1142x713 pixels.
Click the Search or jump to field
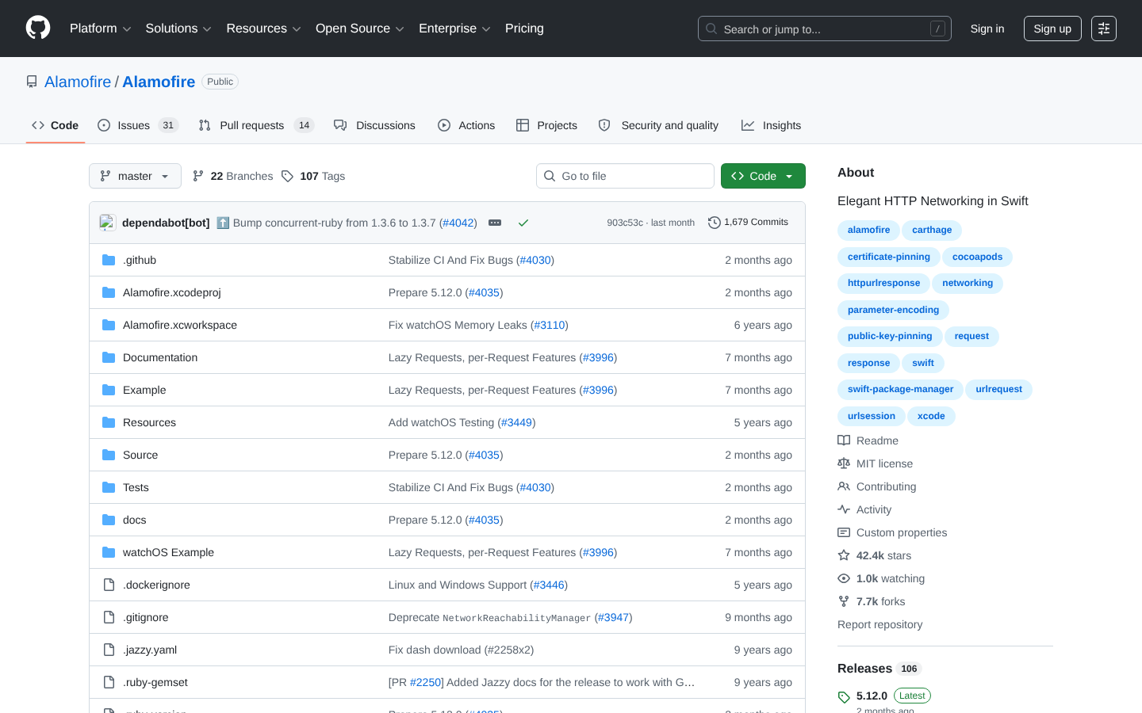[x=825, y=29]
